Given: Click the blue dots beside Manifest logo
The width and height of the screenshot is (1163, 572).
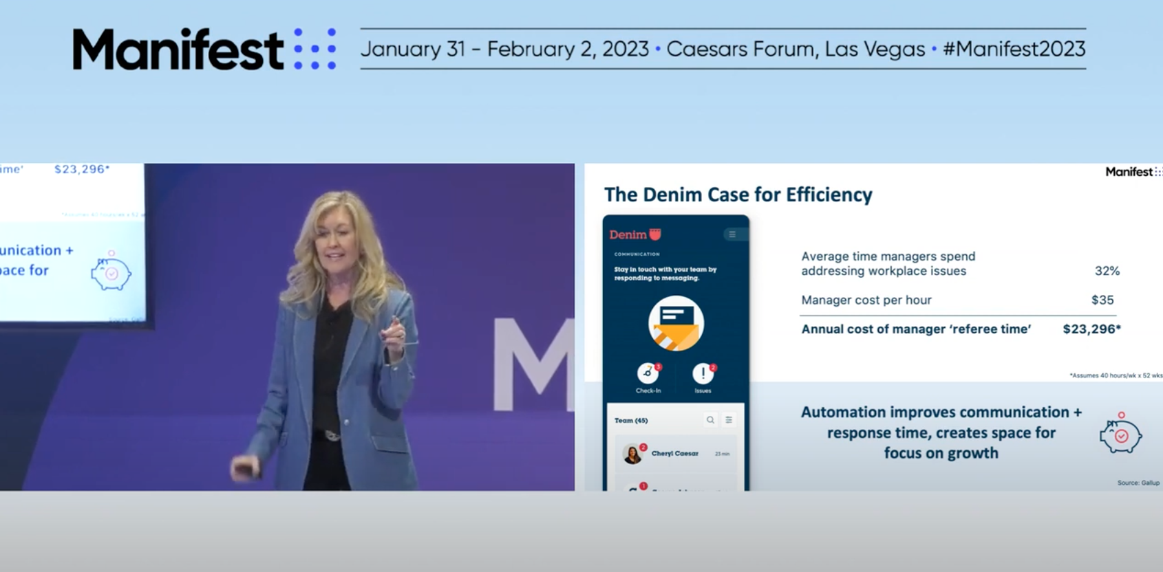Looking at the screenshot, I should tap(314, 49).
